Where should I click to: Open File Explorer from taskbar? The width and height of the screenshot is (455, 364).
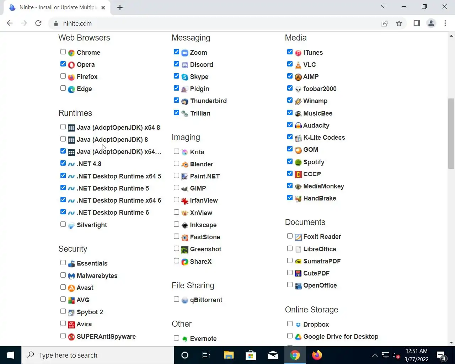[229, 355]
